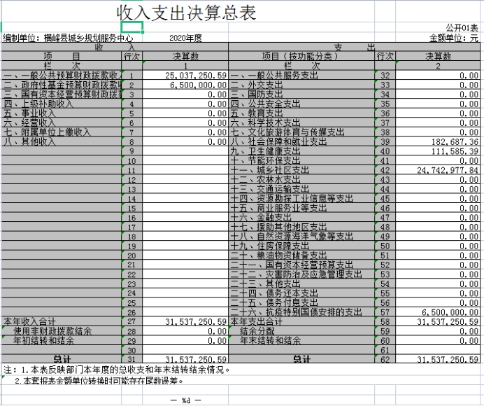Select the value 24,742,977.84

[x=448, y=170]
